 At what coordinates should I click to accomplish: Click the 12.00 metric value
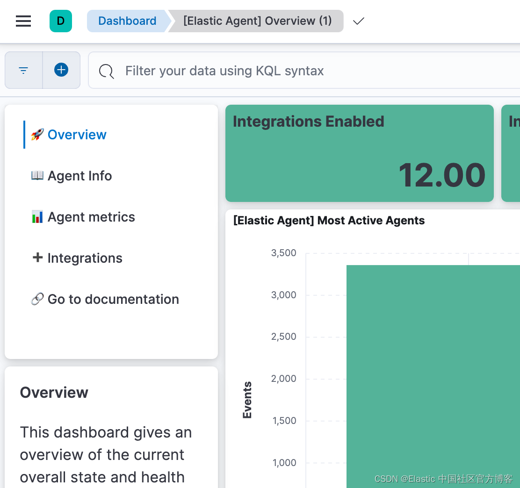tap(442, 175)
